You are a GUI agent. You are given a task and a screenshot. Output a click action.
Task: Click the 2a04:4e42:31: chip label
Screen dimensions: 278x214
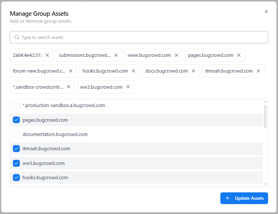tap(27, 55)
